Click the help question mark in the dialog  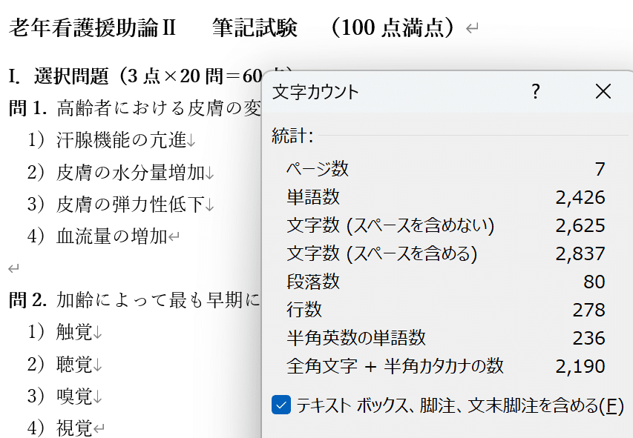click(x=536, y=92)
